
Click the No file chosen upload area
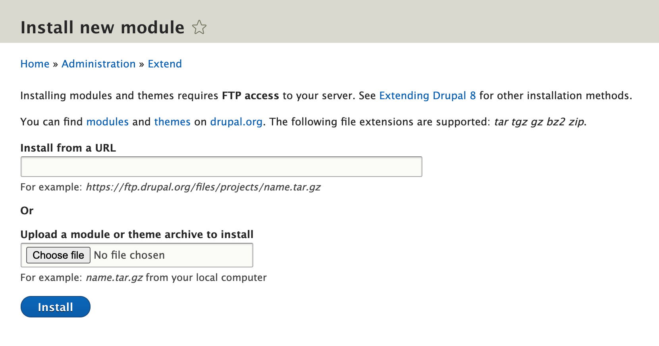click(129, 255)
